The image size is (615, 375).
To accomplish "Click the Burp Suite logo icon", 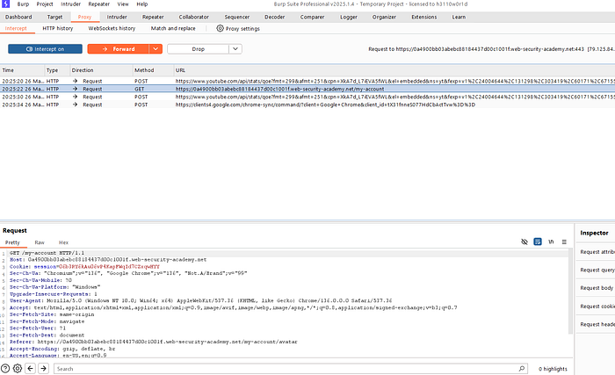I will [x=5, y=4].
